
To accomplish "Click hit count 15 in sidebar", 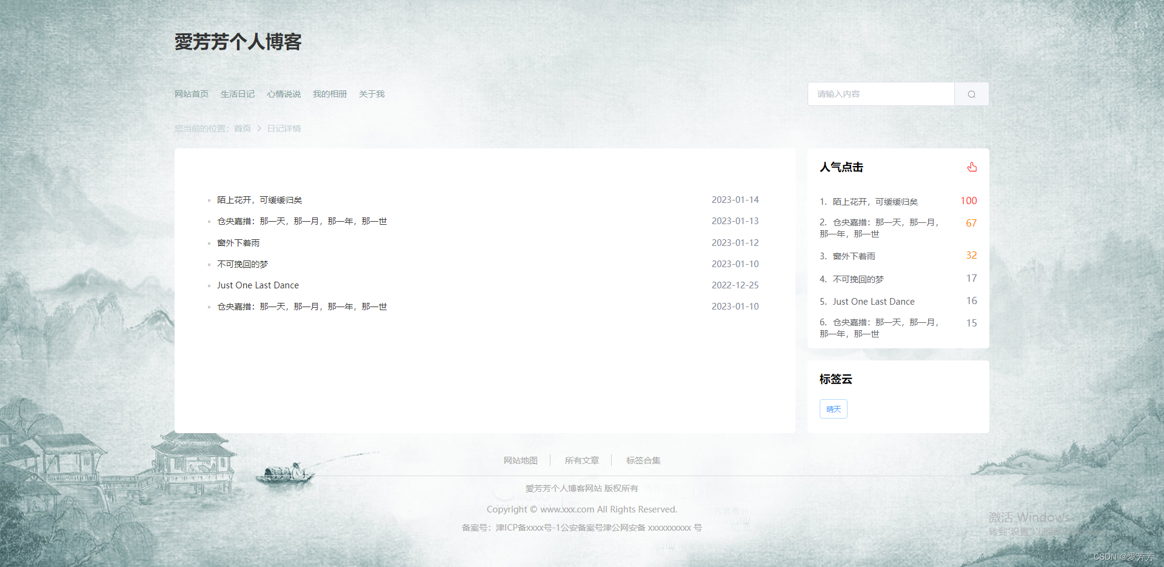I will [x=971, y=323].
